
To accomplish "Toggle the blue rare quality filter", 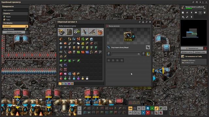I will tap(66, 84).
